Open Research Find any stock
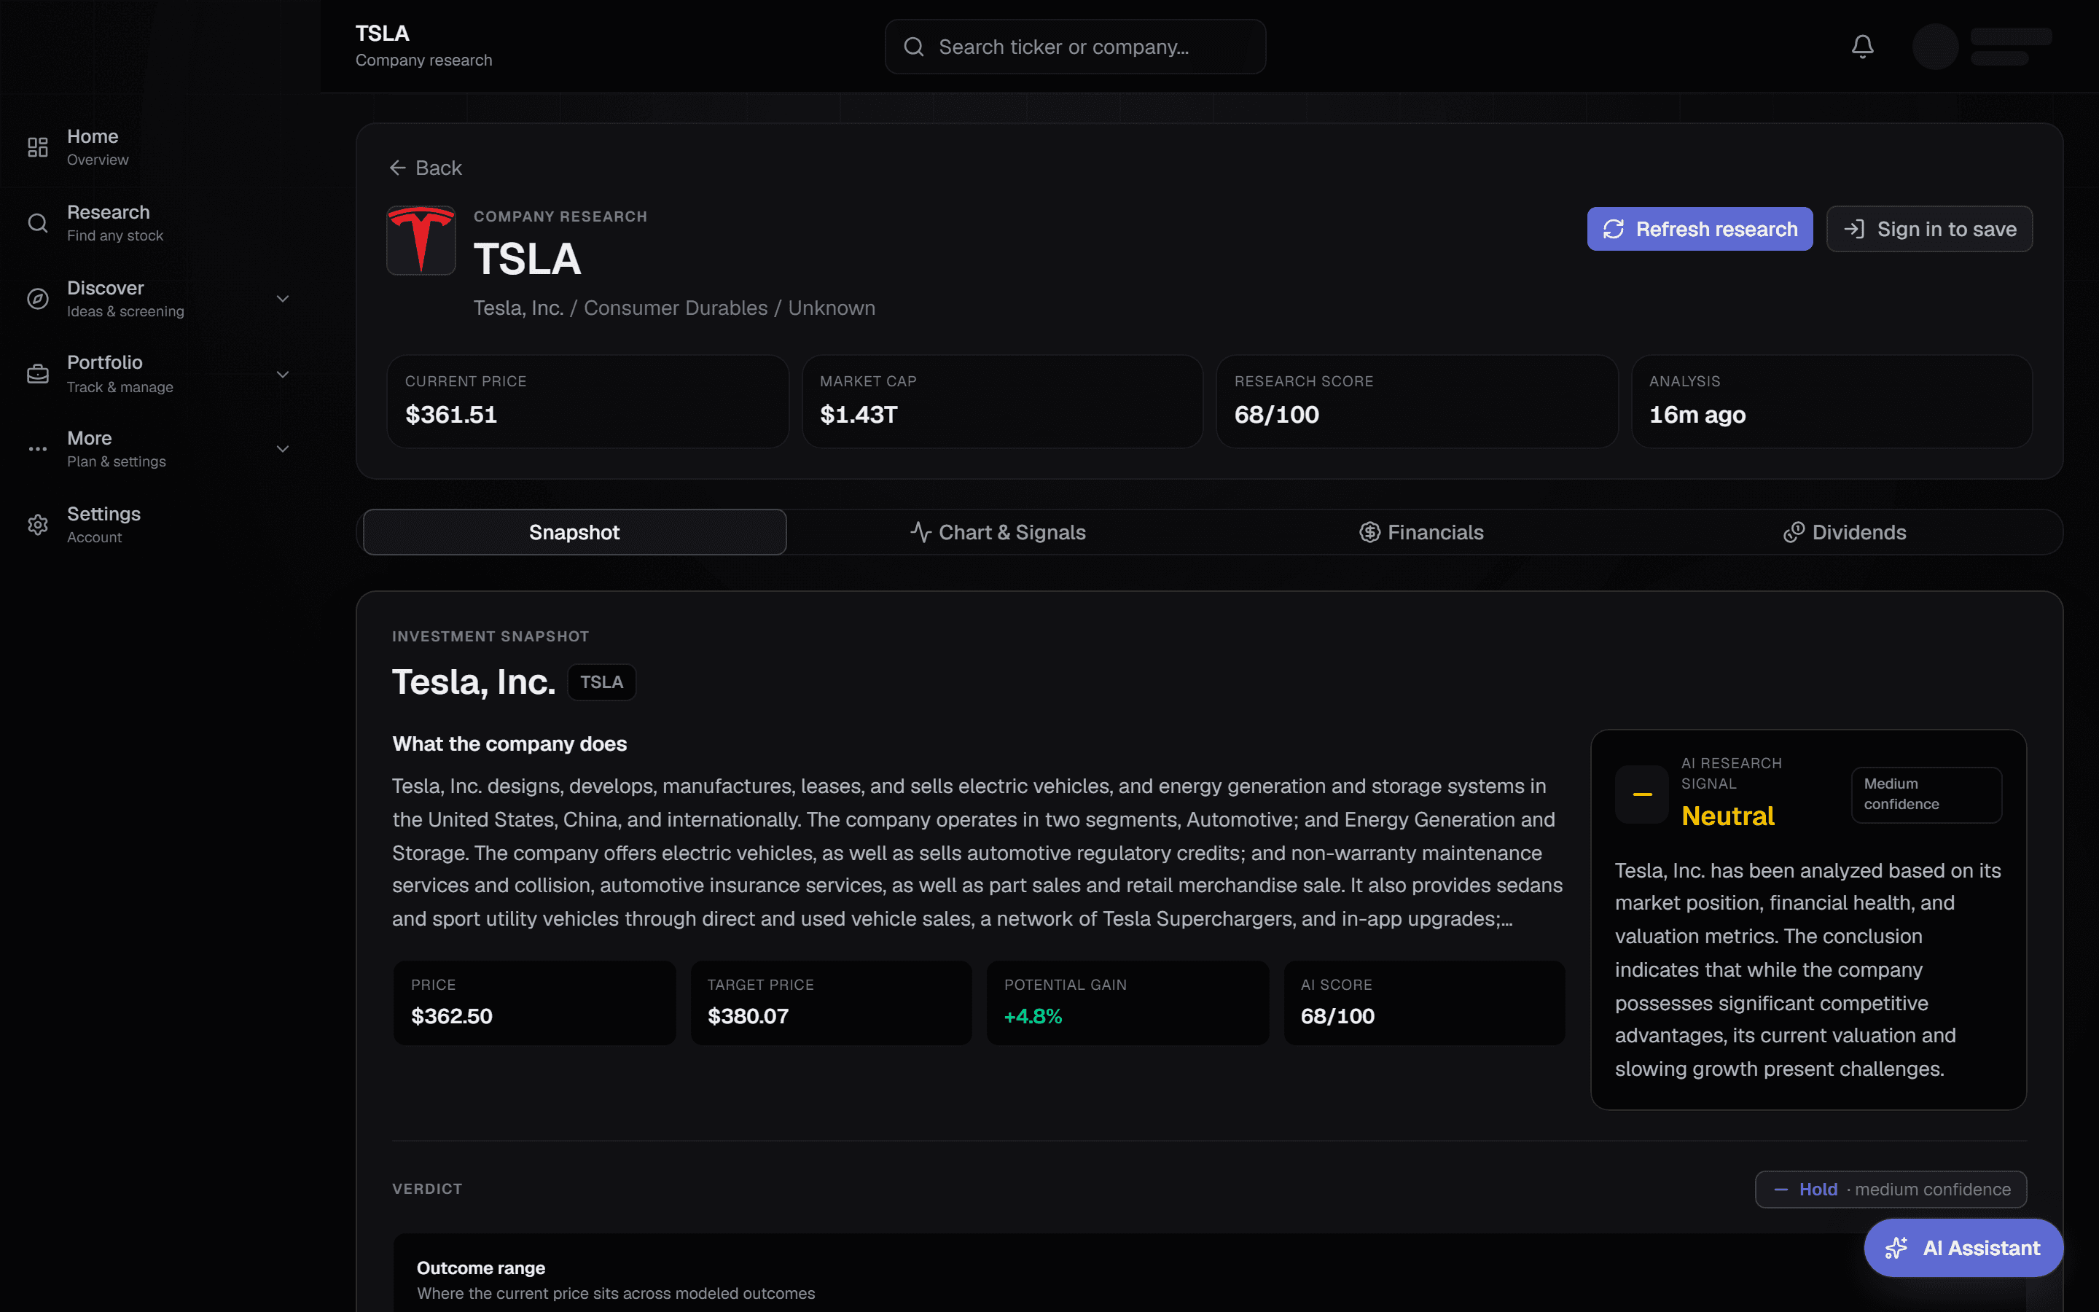The height and width of the screenshot is (1312, 2099). (160, 223)
